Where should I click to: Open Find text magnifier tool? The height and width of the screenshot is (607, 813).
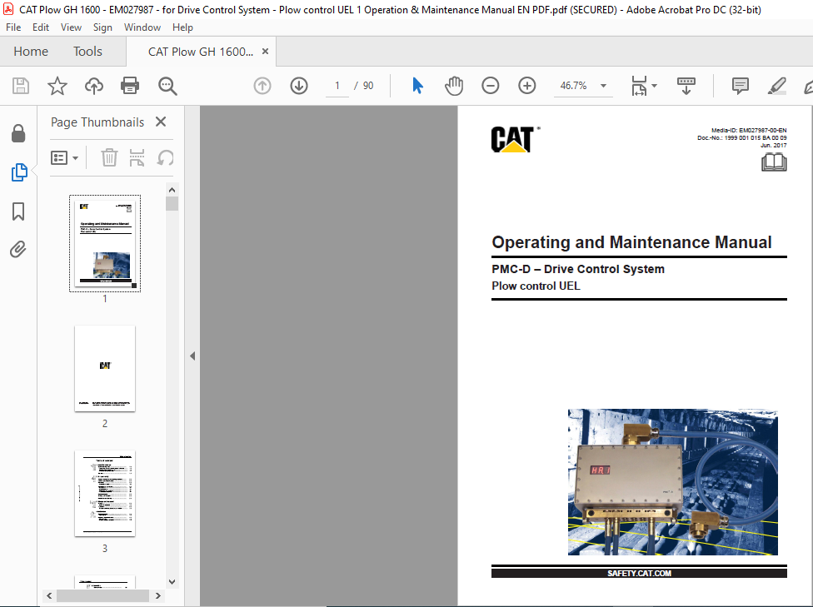167,86
